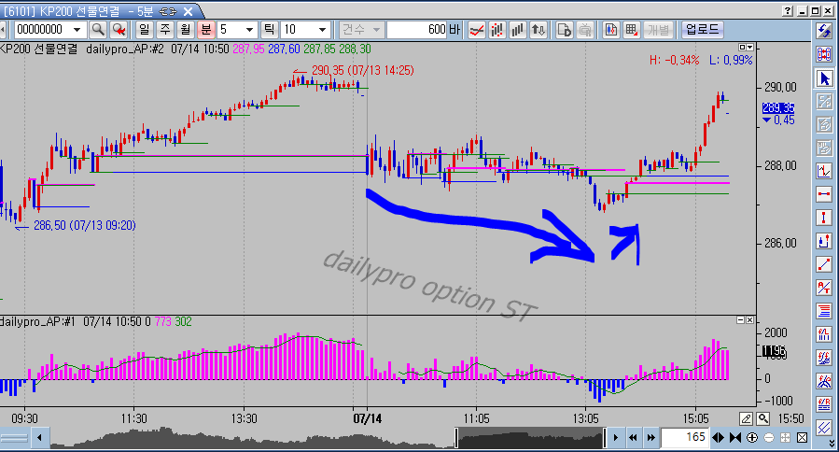
Task: Click the f-labeled arcs tool icon
Action: click(824, 381)
